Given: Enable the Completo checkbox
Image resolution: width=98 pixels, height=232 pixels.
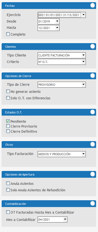Looking at the screenshot, I should click(x=8, y=34).
